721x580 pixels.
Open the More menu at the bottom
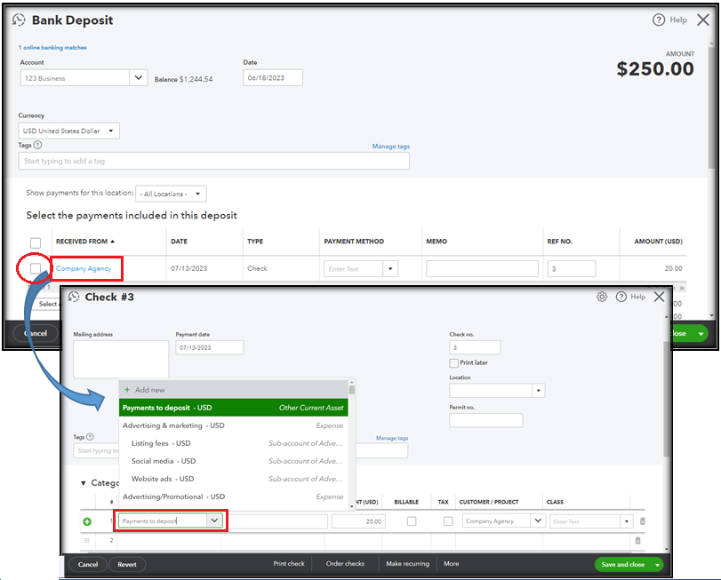[451, 563]
